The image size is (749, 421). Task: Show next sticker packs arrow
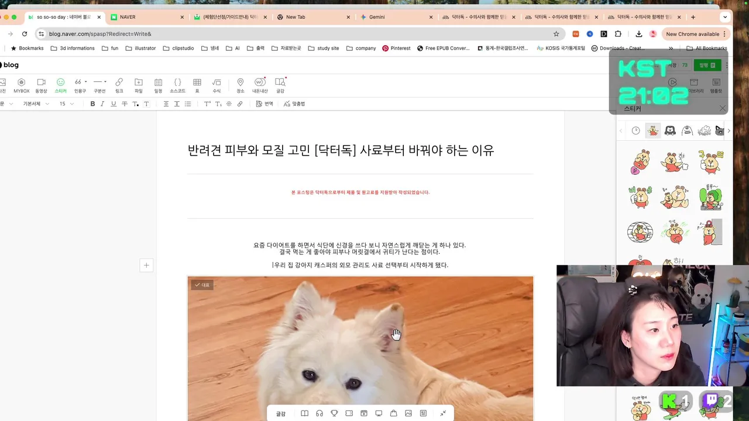[728, 131]
